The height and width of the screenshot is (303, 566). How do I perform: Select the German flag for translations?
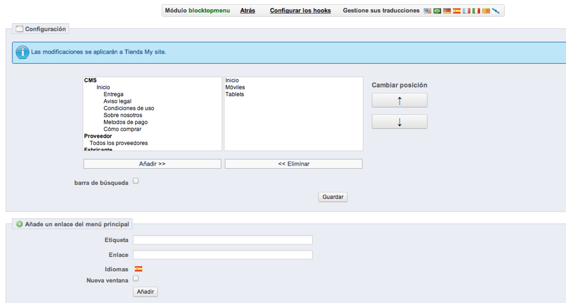(x=447, y=11)
